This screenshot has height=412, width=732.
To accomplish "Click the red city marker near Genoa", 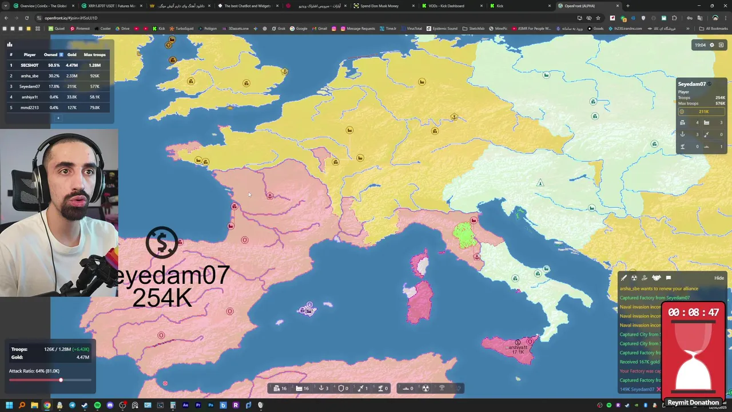I will pyautogui.click(x=474, y=220).
